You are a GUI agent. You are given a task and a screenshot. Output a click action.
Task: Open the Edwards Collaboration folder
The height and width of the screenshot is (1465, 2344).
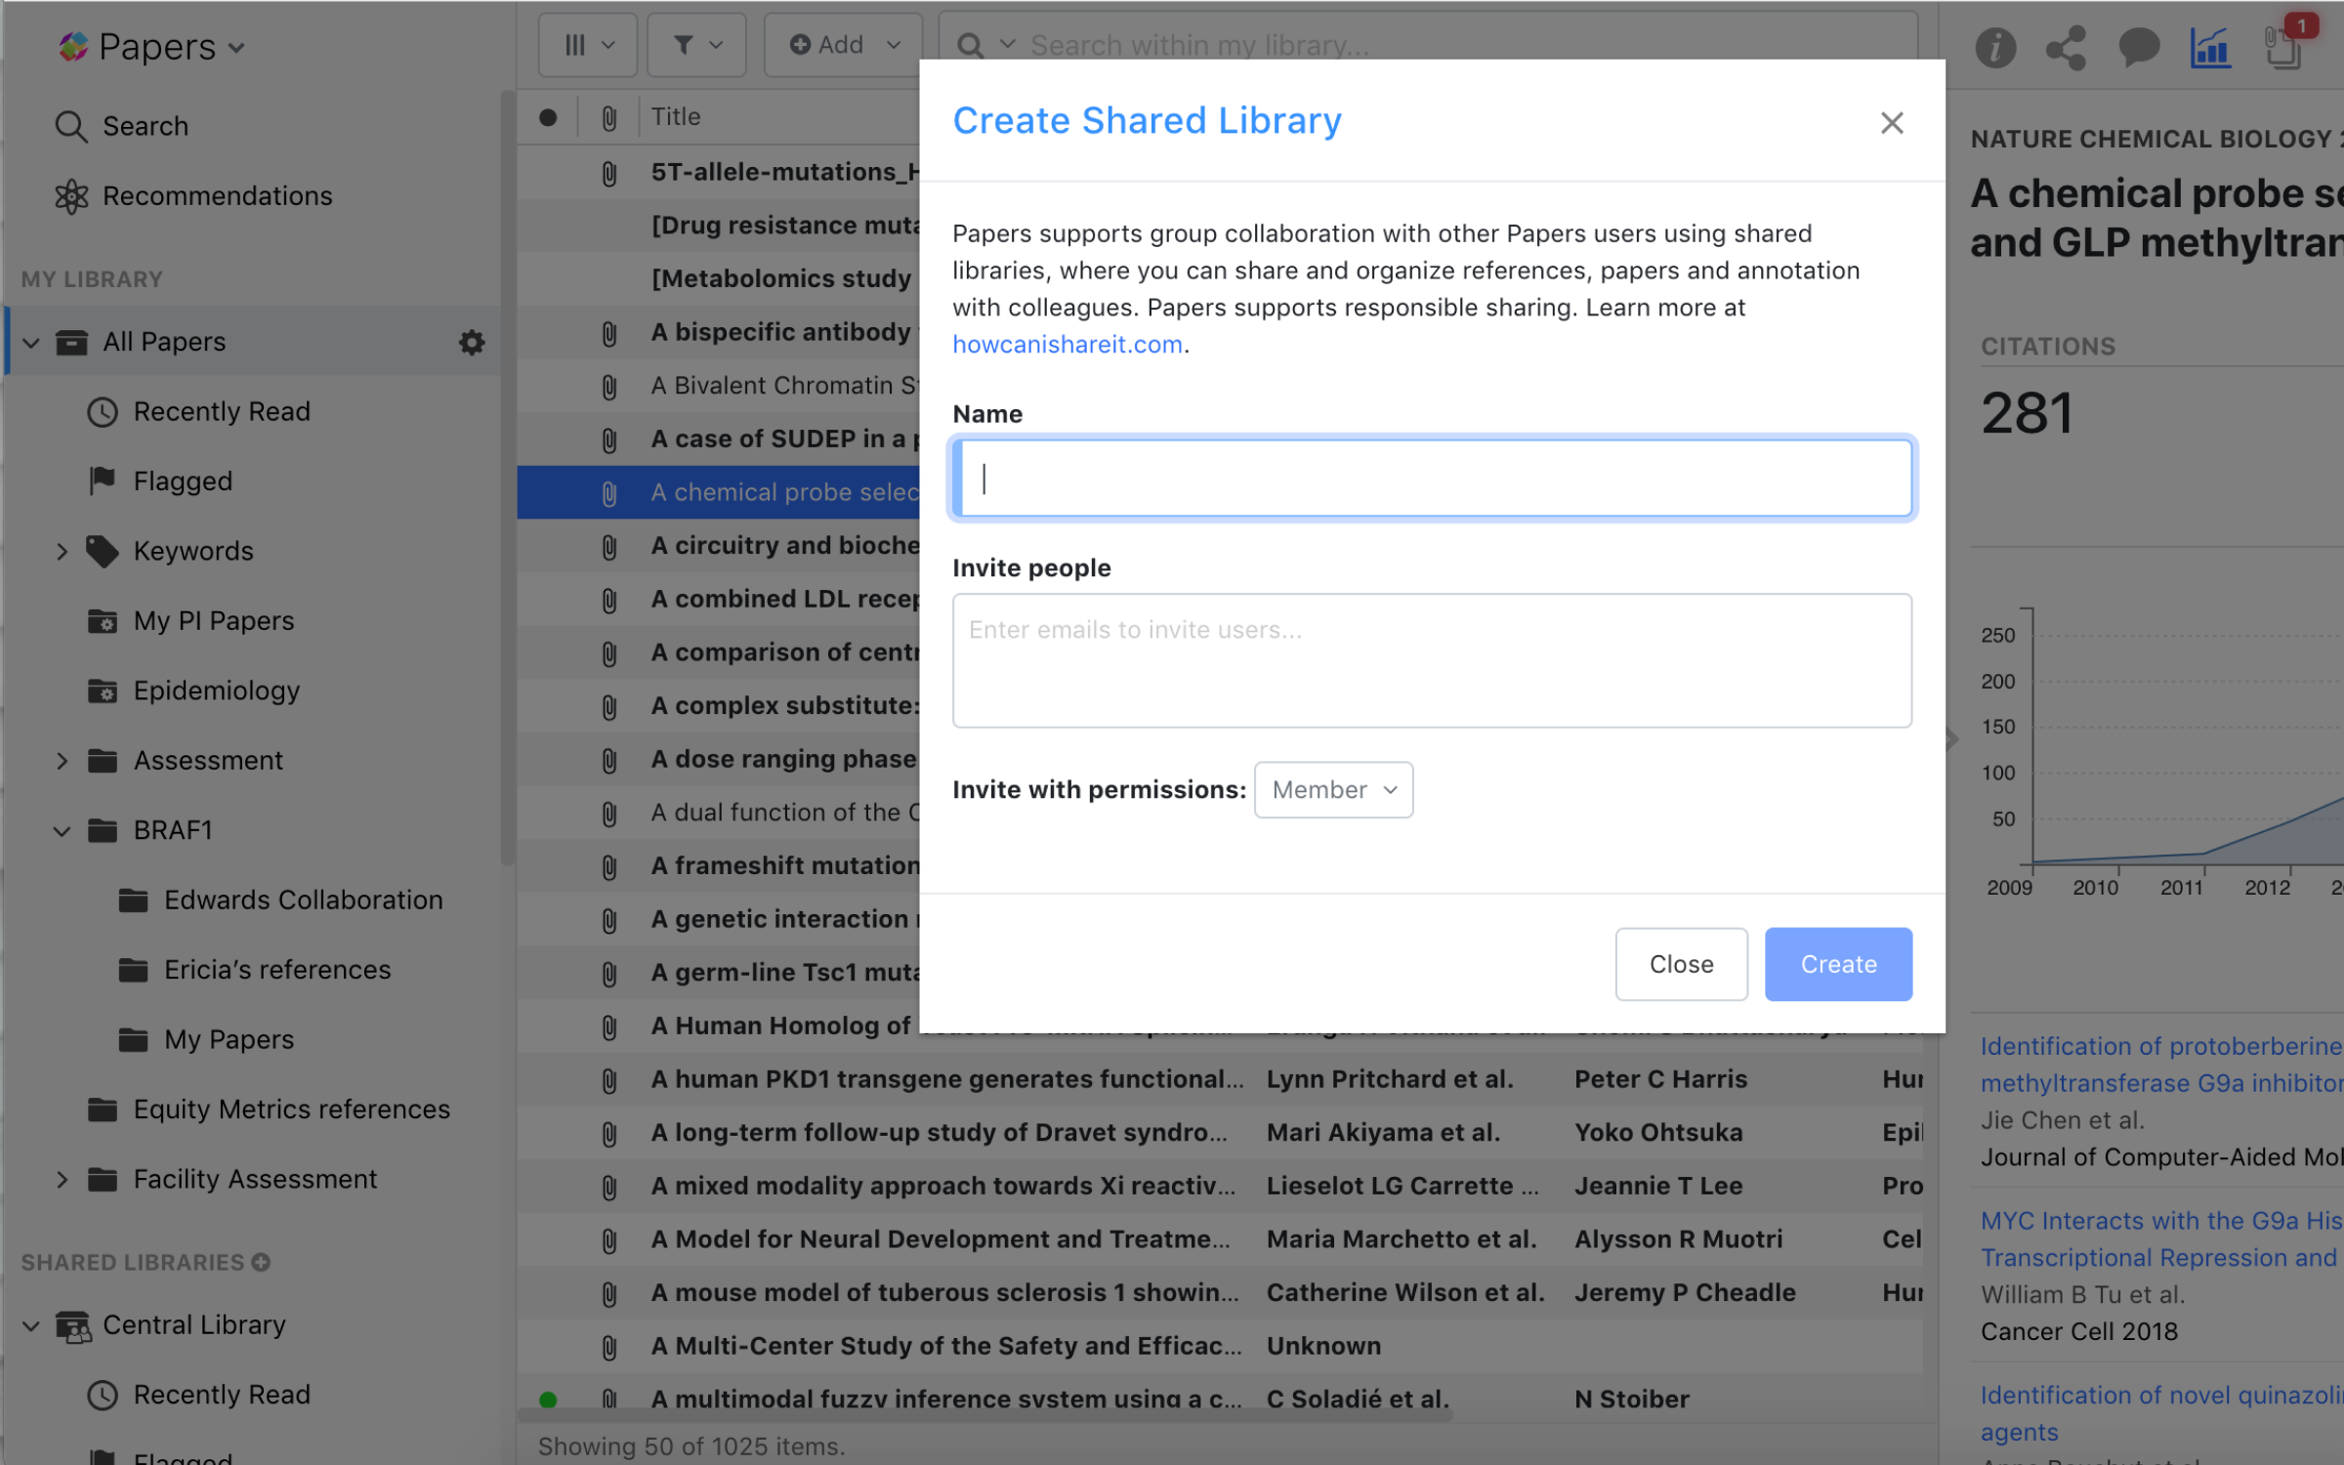[x=303, y=900]
